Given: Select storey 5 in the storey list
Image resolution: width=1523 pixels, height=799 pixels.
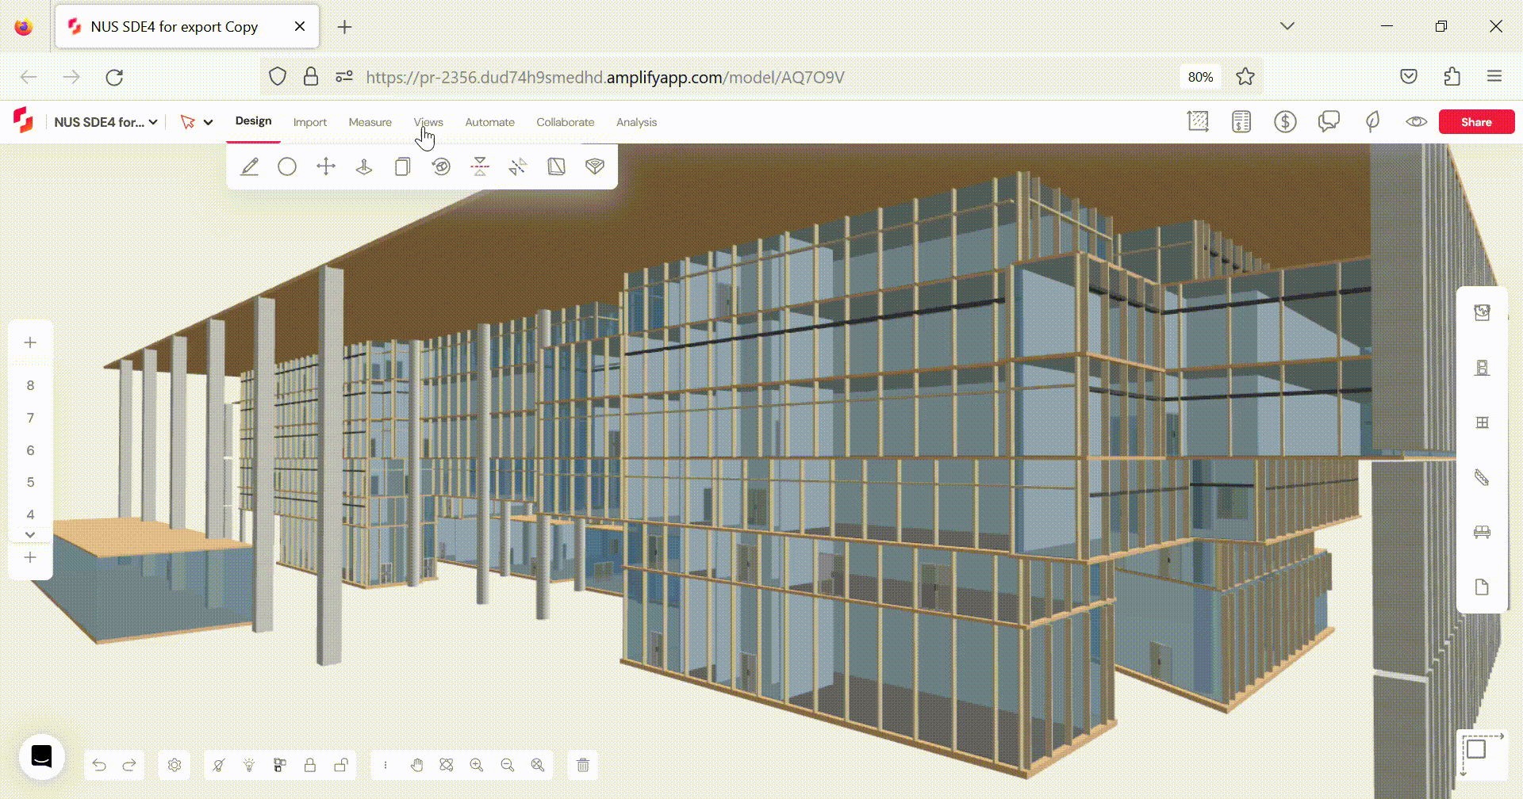Looking at the screenshot, I should (x=30, y=482).
